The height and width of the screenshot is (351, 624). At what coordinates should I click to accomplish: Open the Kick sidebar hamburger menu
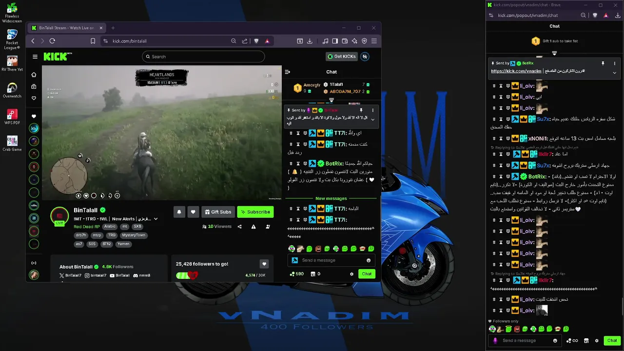tap(35, 57)
